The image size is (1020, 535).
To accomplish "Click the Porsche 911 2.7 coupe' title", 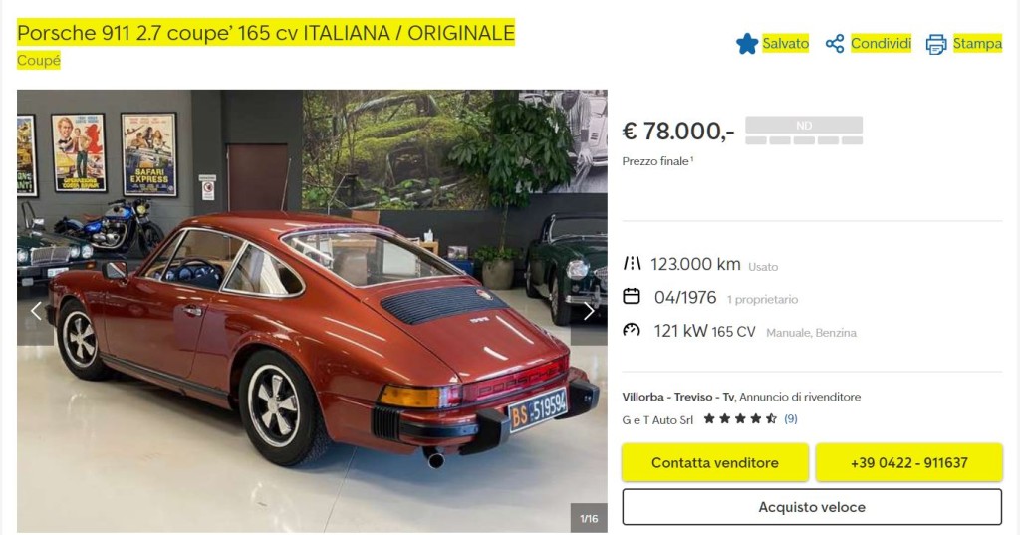I will 265,33.
